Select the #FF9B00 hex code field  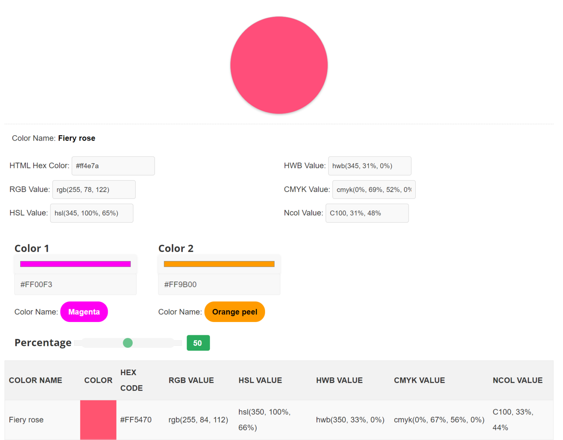(219, 284)
